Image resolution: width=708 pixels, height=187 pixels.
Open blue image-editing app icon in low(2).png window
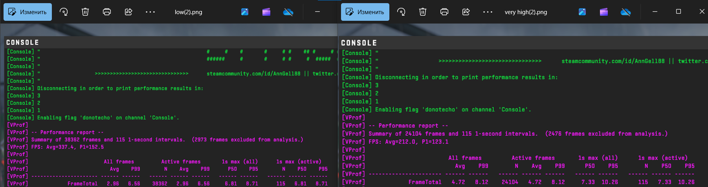(245, 12)
